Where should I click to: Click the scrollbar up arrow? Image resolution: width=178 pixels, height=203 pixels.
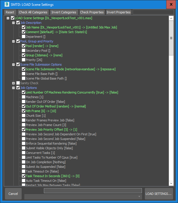coord(171,18)
